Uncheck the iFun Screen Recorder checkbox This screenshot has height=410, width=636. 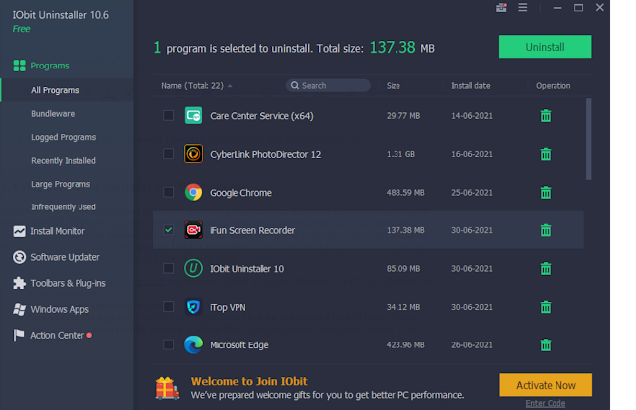coord(168,230)
